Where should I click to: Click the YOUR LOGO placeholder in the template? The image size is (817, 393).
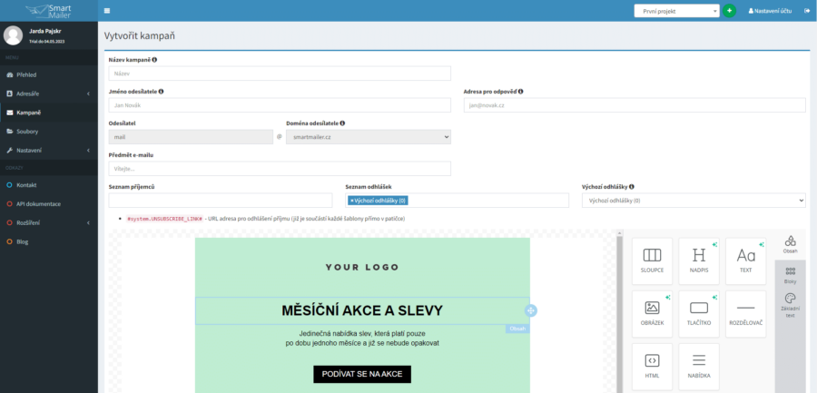click(x=362, y=268)
